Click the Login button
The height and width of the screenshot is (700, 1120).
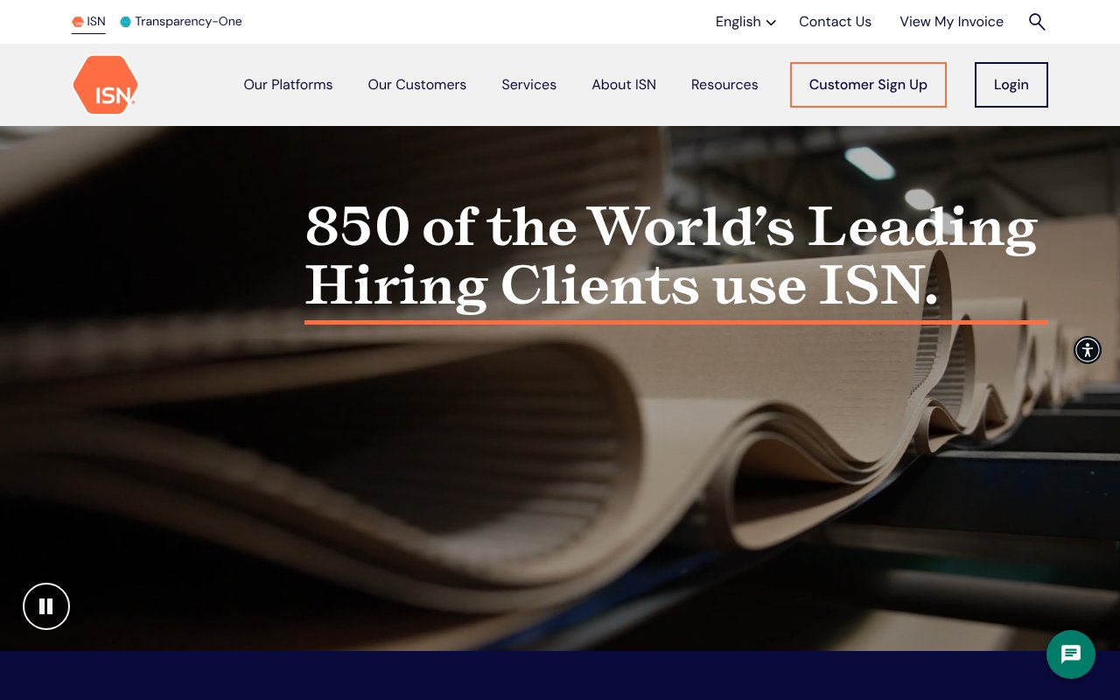tap(1011, 85)
